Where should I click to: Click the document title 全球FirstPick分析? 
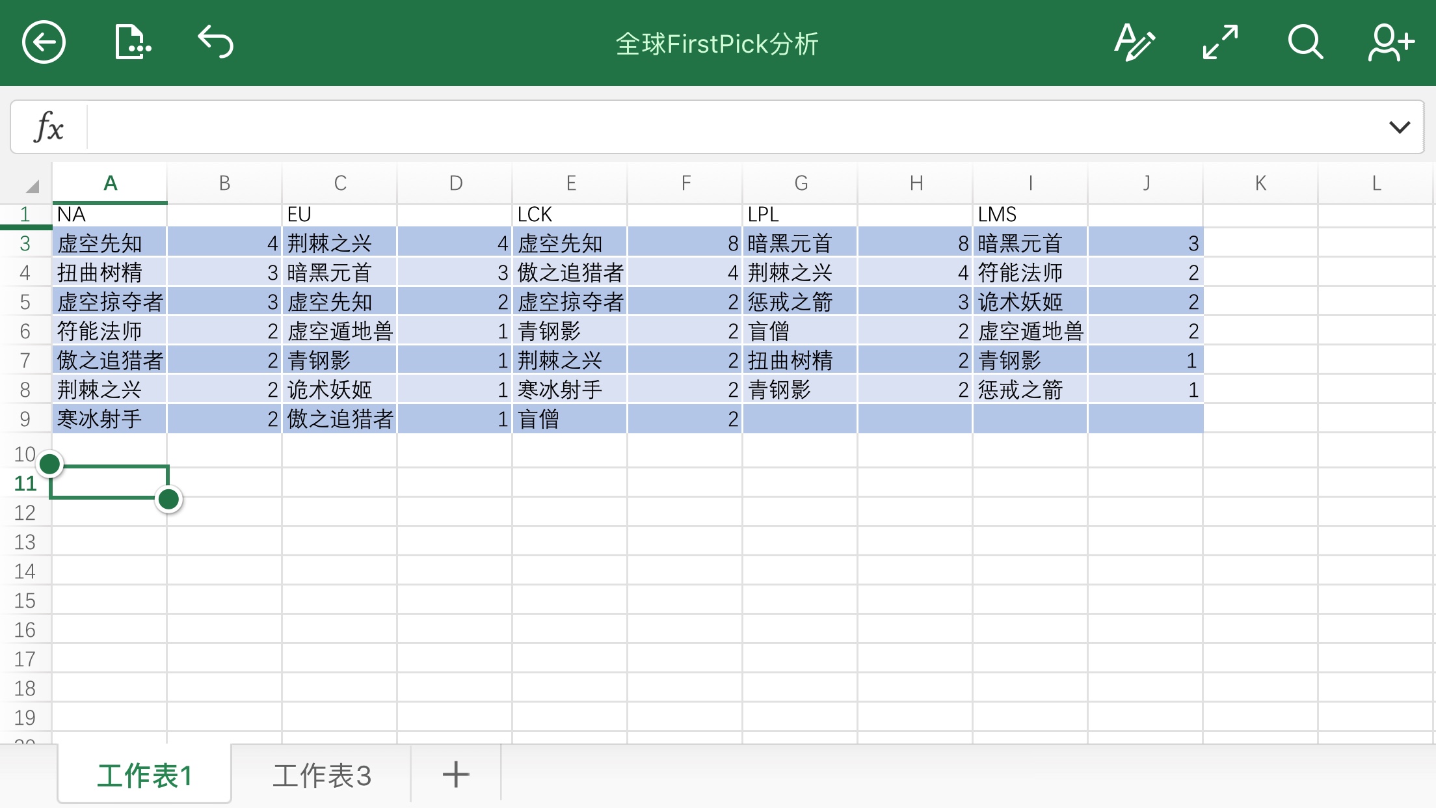coord(717,44)
